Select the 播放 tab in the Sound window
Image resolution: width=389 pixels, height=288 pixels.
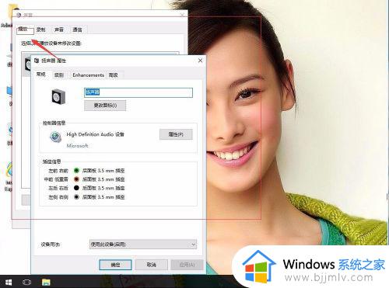tap(23, 29)
